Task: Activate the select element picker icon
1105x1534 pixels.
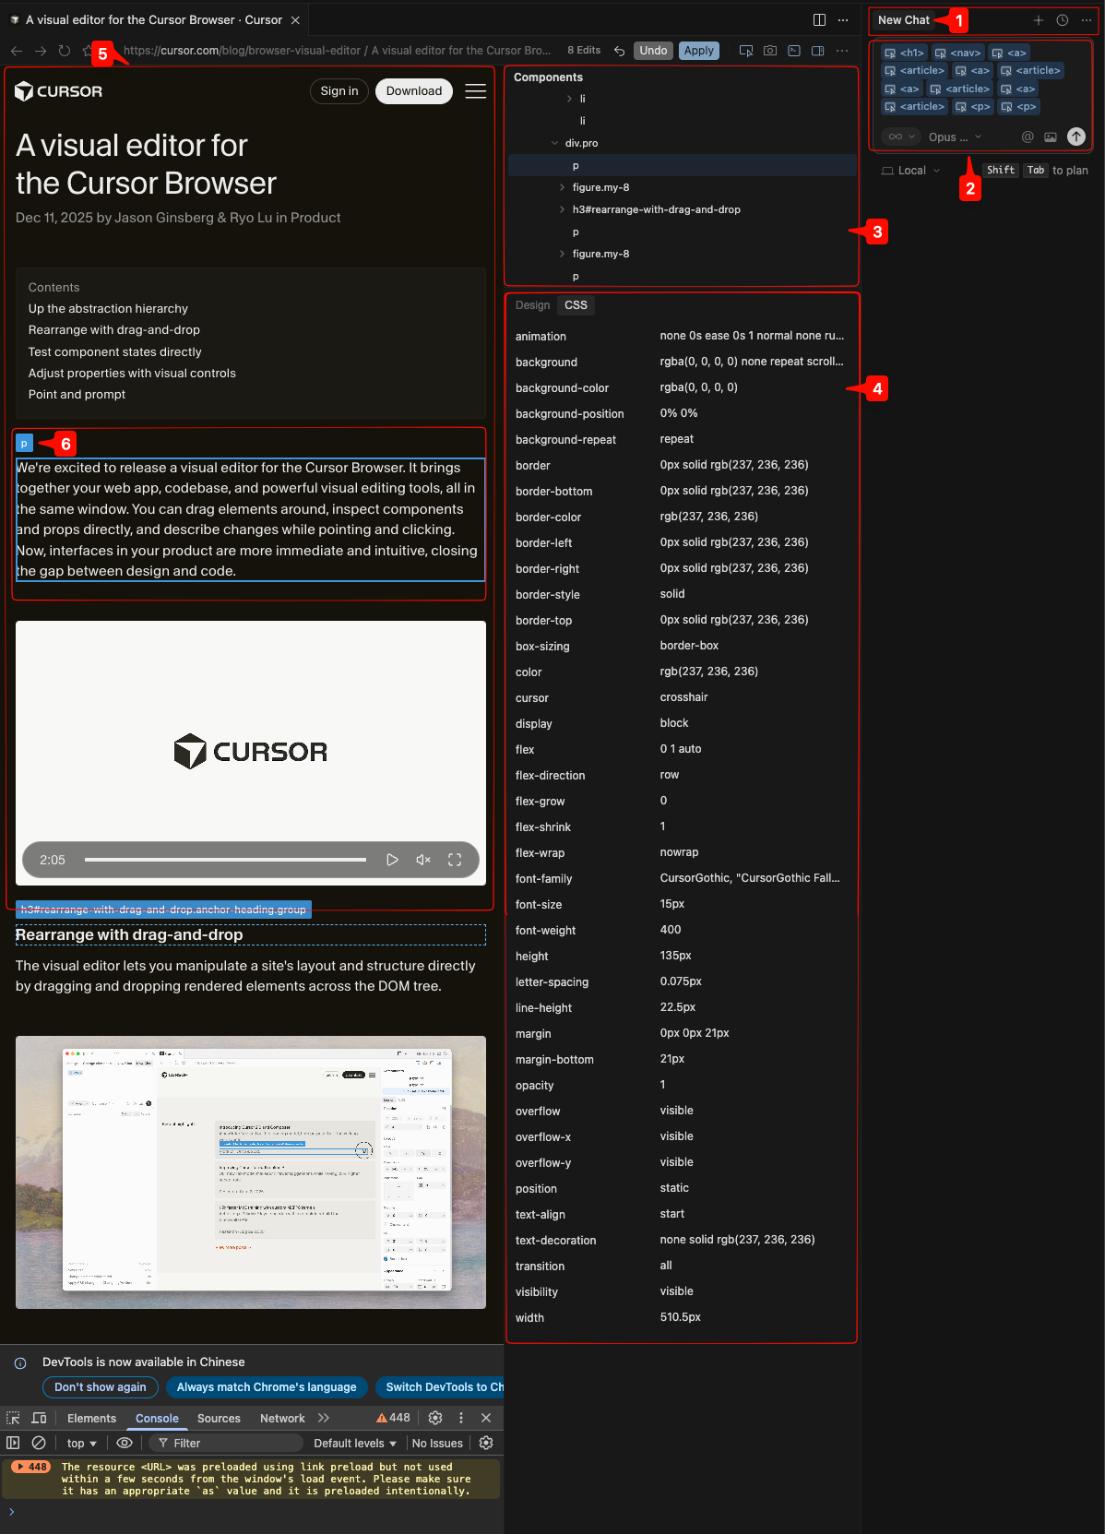Action: pos(746,51)
